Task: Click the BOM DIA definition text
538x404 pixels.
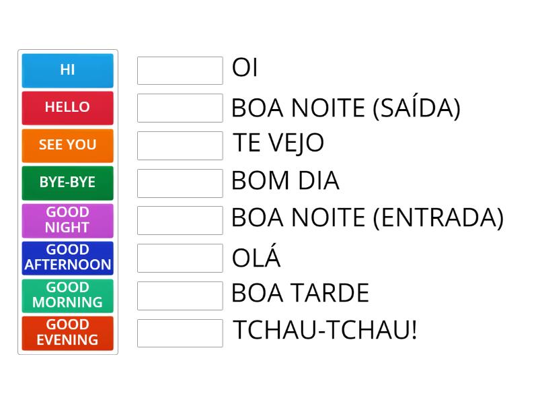Action: 285,181
